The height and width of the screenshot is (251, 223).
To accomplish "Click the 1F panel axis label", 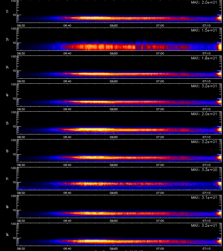I will pyautogui.click(x=7, y=11).
